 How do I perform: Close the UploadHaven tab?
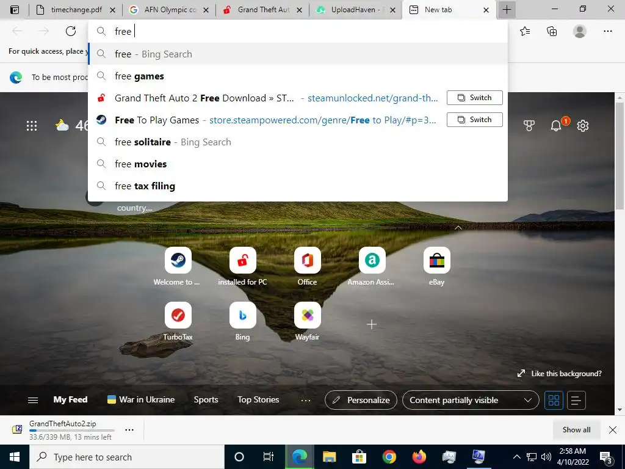click(392, 10)
